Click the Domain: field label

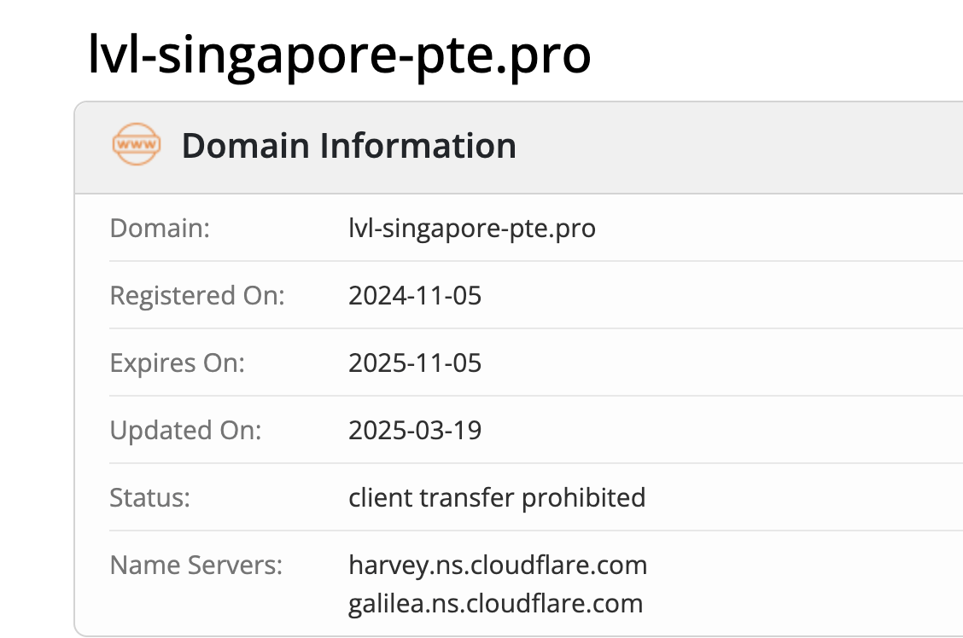pos(160,229)
